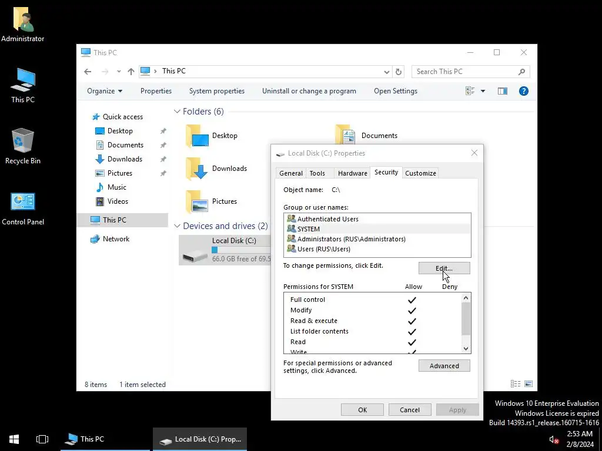Switch to This PC taskbar button
The width and height of the screenshot is (602, 451).
pyautogui.click(x=105, y=439)
